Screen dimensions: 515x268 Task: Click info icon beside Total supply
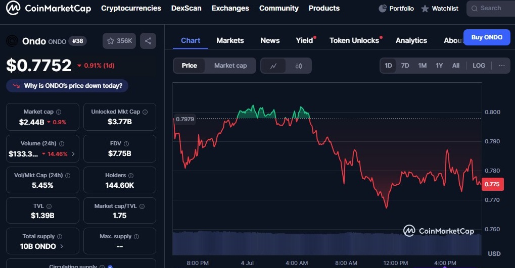(x=60, y=237)
